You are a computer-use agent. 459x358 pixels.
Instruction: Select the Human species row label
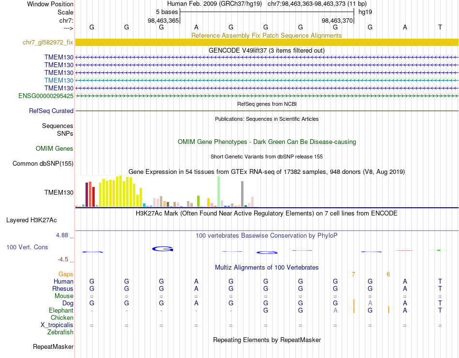63,281
